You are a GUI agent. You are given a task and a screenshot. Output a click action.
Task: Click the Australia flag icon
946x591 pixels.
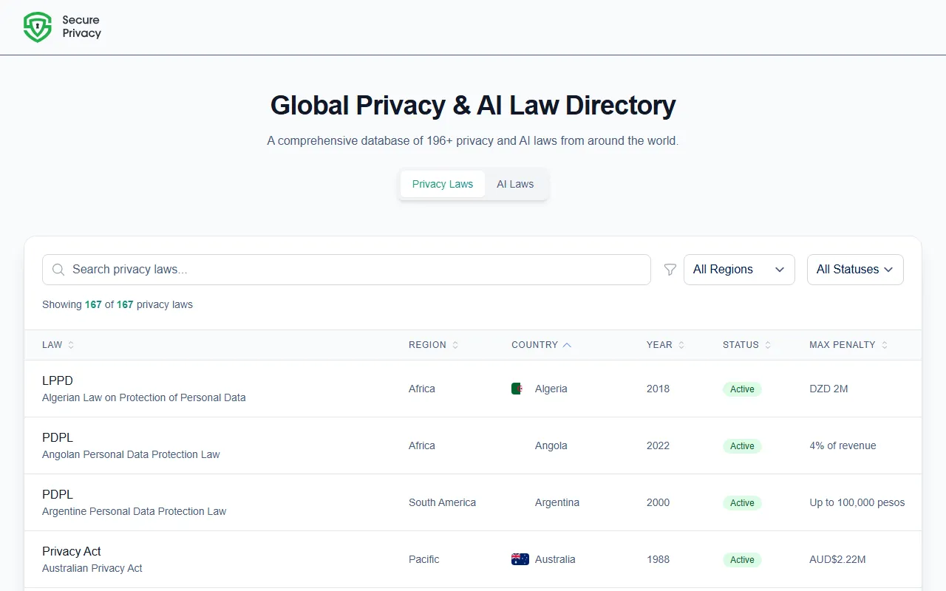520,559
